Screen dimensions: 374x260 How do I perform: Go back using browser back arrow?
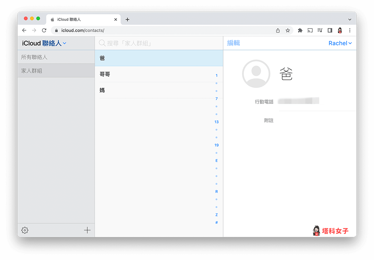pos(24,30)
